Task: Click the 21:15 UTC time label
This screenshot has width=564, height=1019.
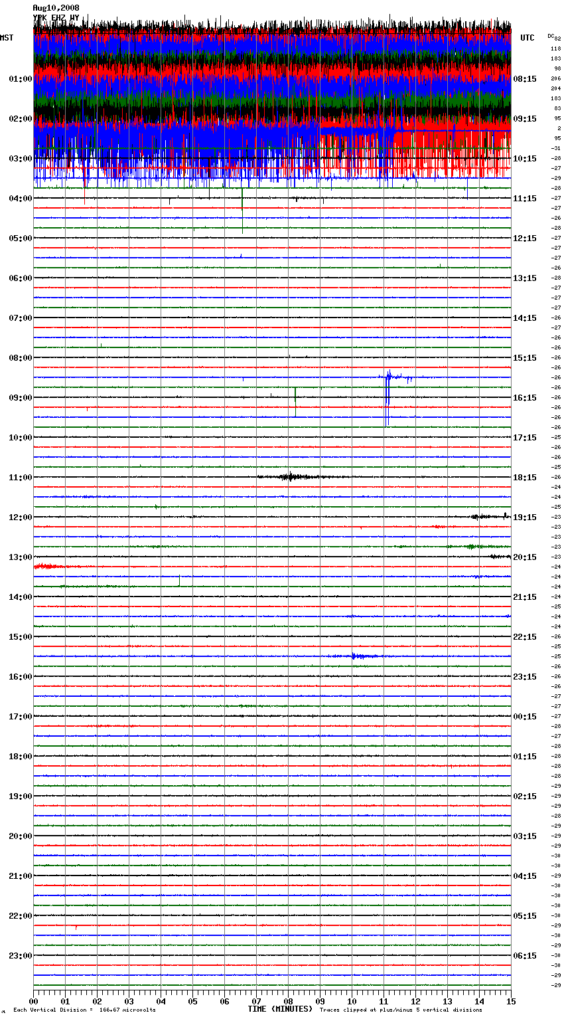Action: pyautogui.click(x=525, y=597)
